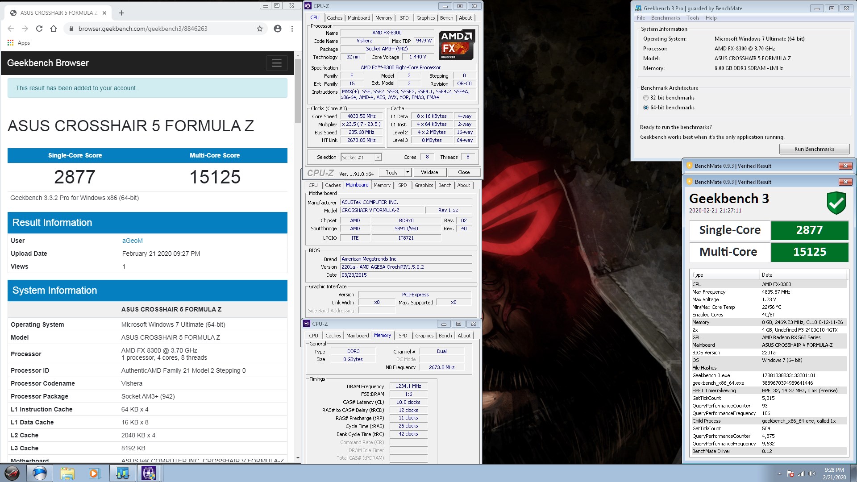Click the Processor Codename Vishera row value
857x482 pixels.
click(132, 383)
